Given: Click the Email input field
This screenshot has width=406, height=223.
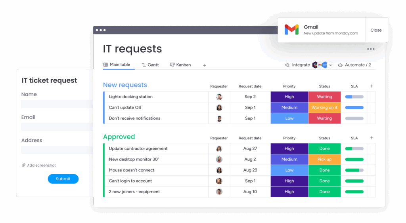Looking at the screenshot, I should (57, 127).
